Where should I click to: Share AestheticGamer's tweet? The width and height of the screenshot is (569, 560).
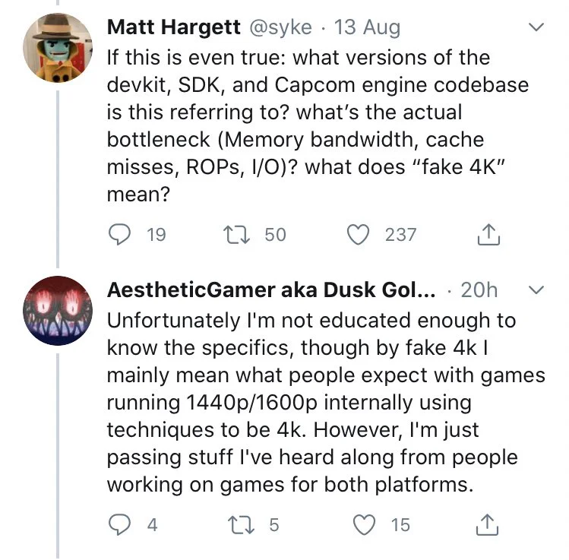[487, 525]
